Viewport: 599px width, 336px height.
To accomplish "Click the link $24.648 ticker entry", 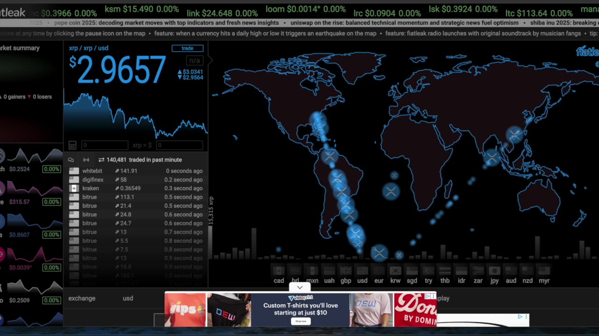I will pyautogui.click(x=222, y=14).
